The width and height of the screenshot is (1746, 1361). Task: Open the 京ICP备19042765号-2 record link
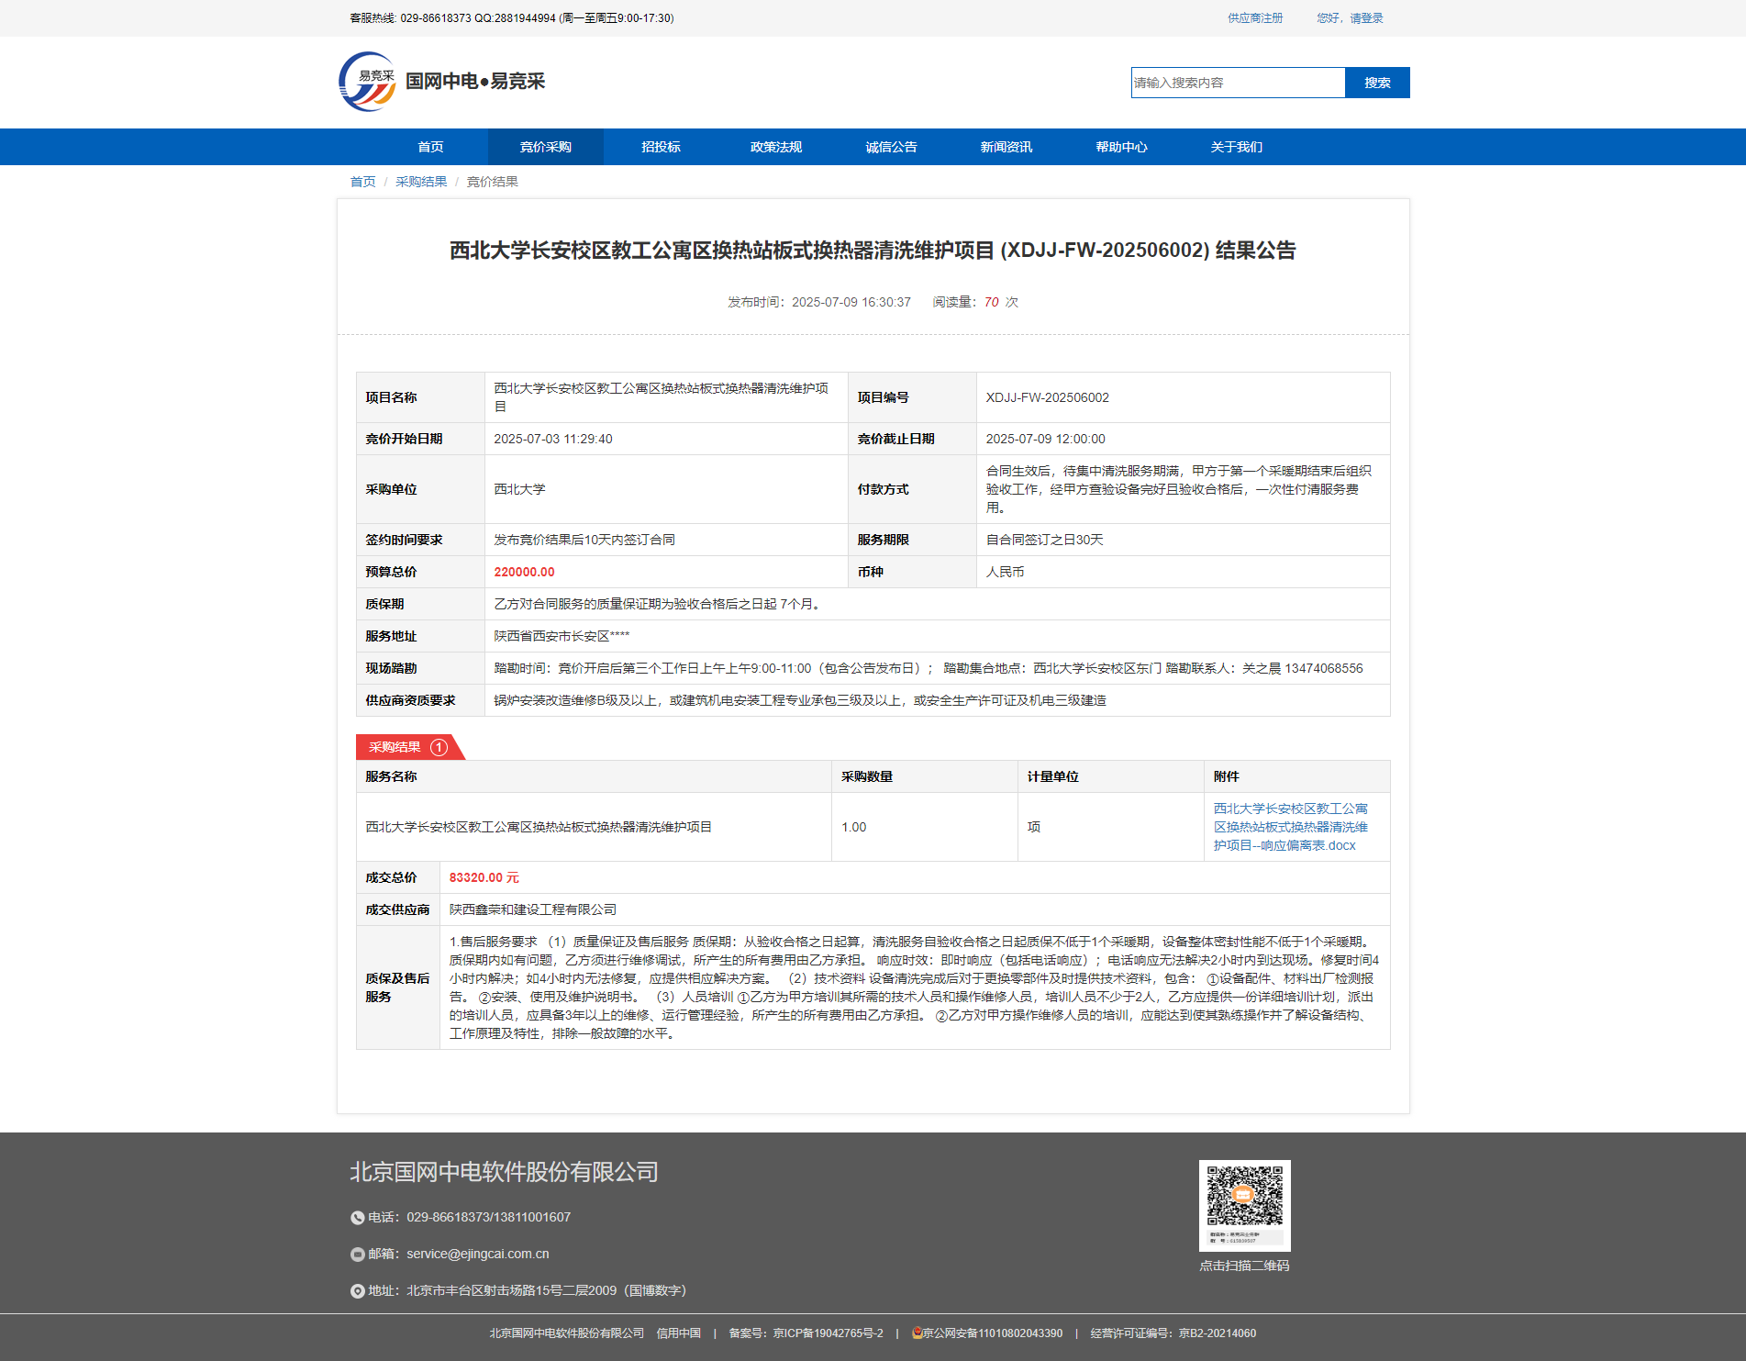[x=828, y=1333]
